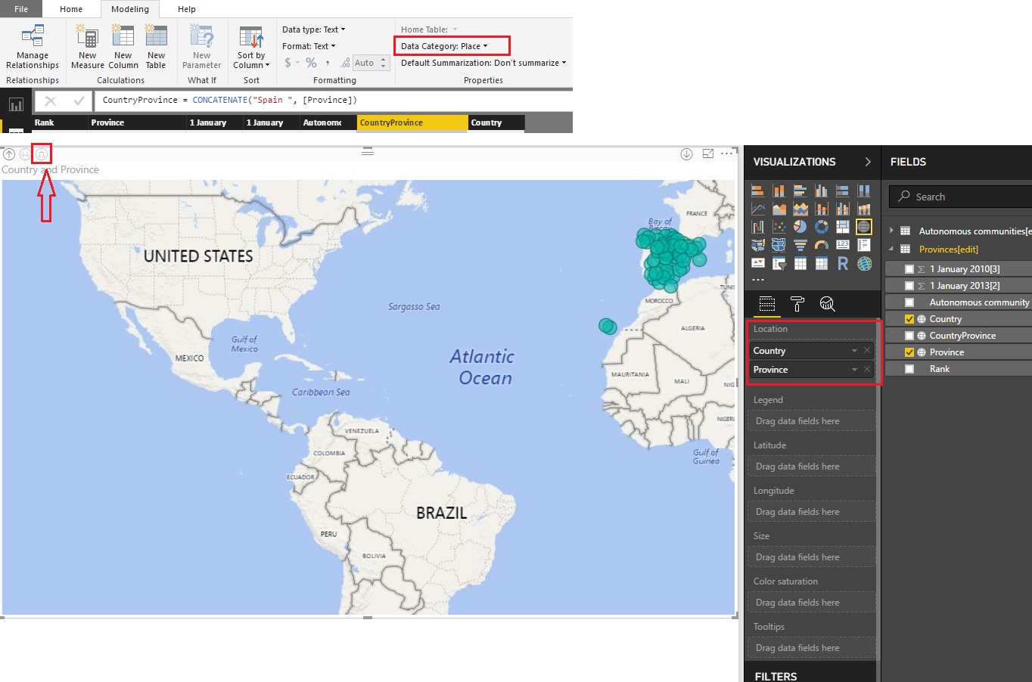
Task: Open the Data Category: Place dropdown
Action: pos(445,46)
